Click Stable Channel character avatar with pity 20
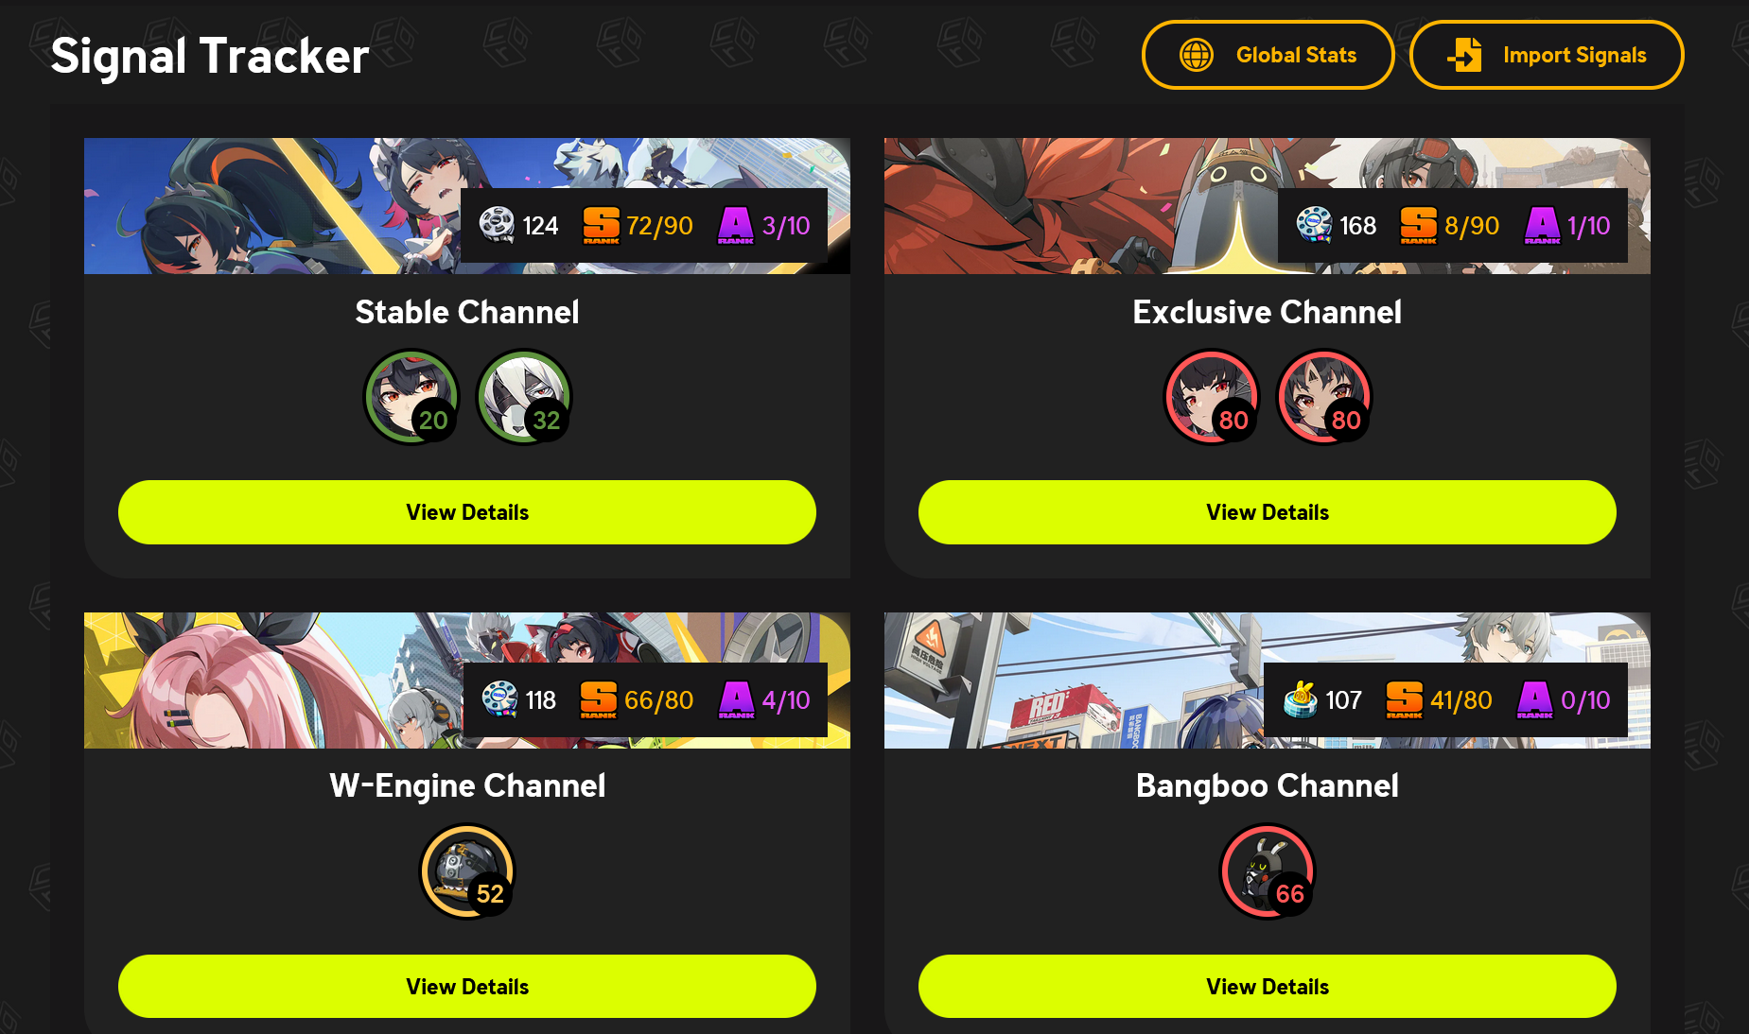 (411, 397)
